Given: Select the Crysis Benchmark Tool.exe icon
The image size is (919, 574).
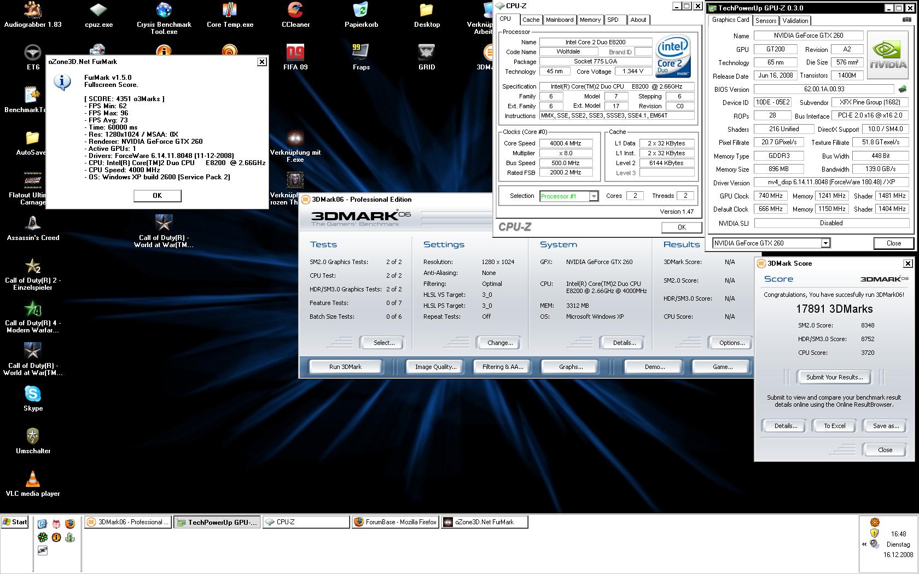Looking at the screenshot, I should click(164, 18).
